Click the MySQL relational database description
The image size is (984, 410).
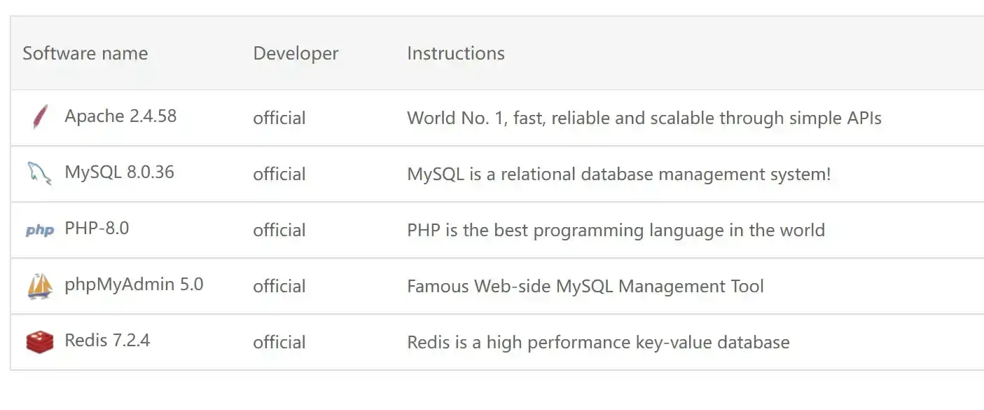point(618,174)
